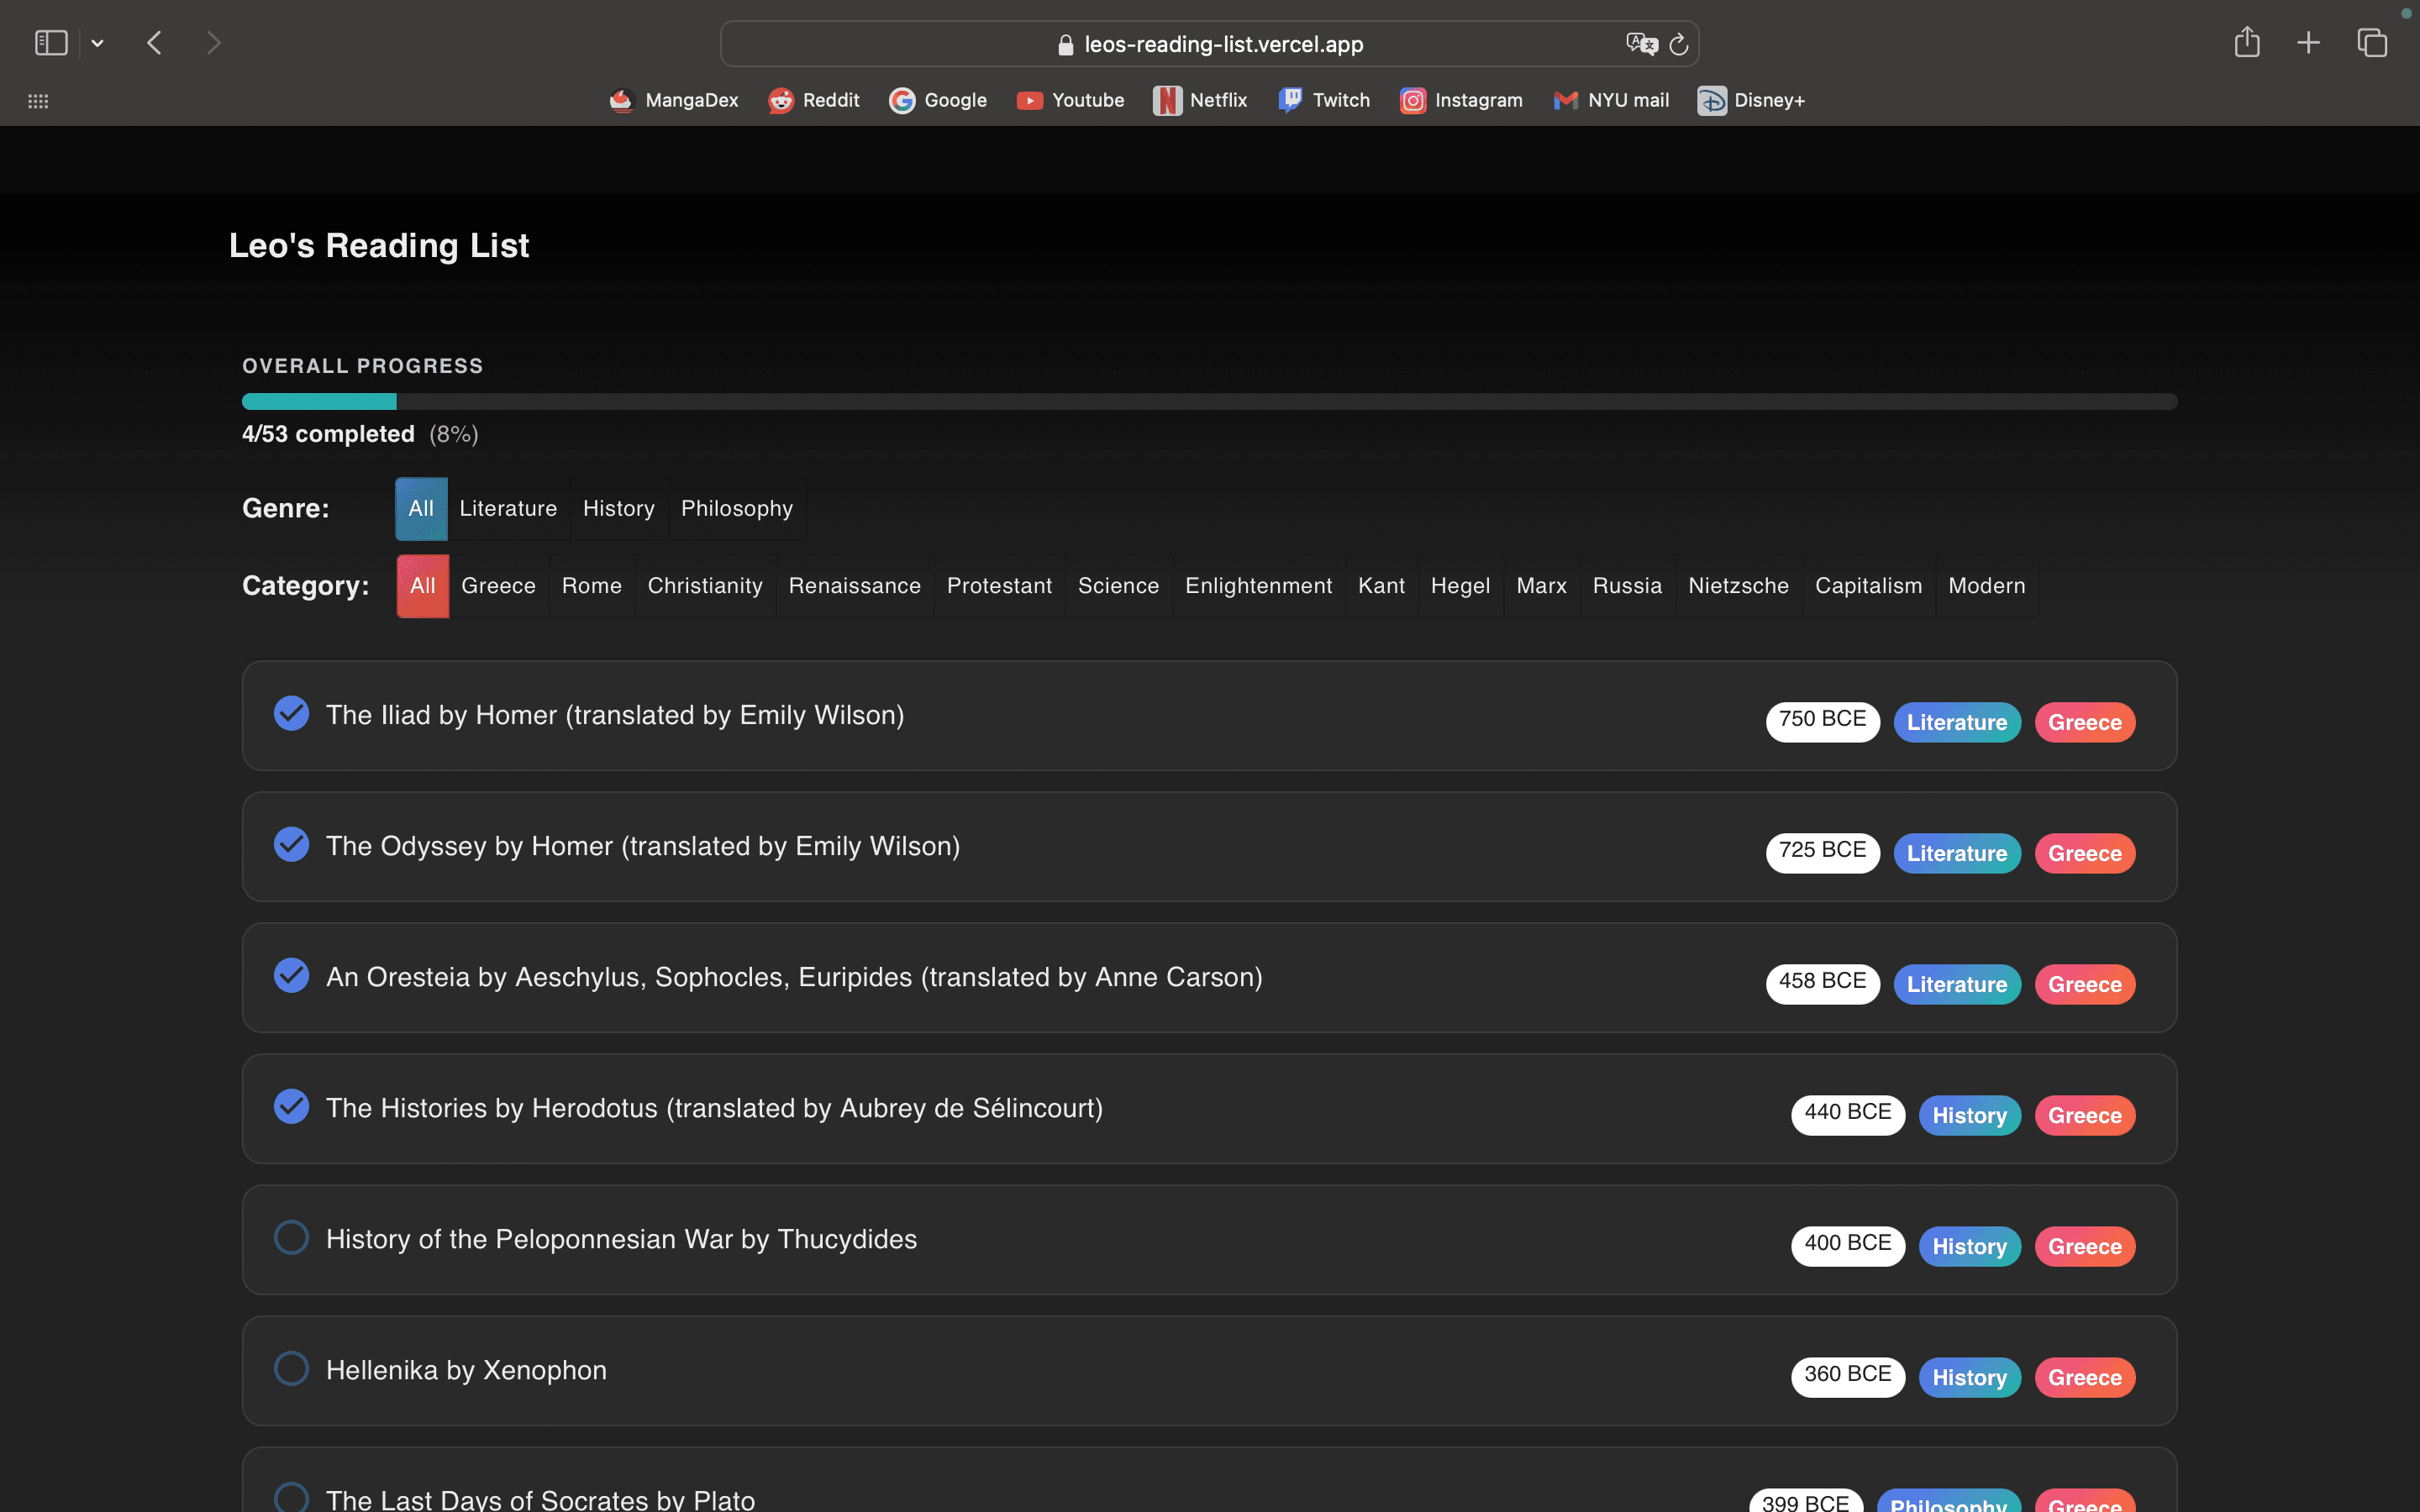Screen dimensions: 2420x1512
Task: Click the address bar URL field
Action: click(1222, 44)
